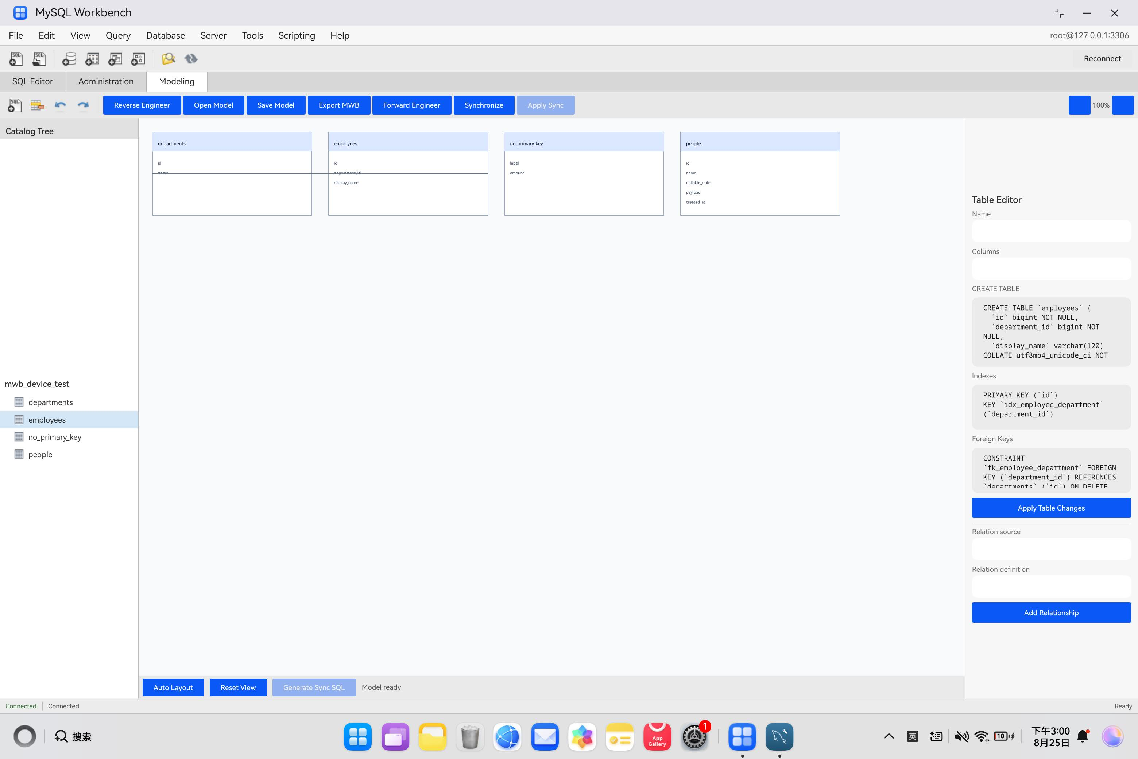Screen dimensions: 1138x759
Task: Switch to the Administration tab
Action: click(x=106, y=81)
